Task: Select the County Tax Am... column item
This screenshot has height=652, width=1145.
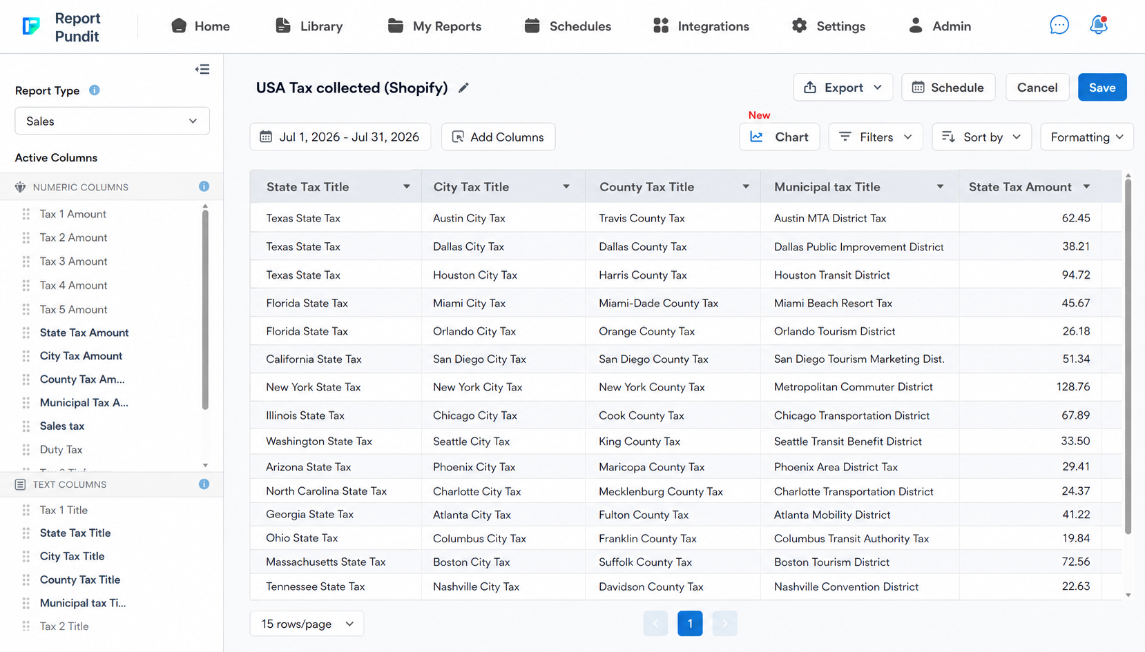Action: pyautogui.click(x=82, y=379)
